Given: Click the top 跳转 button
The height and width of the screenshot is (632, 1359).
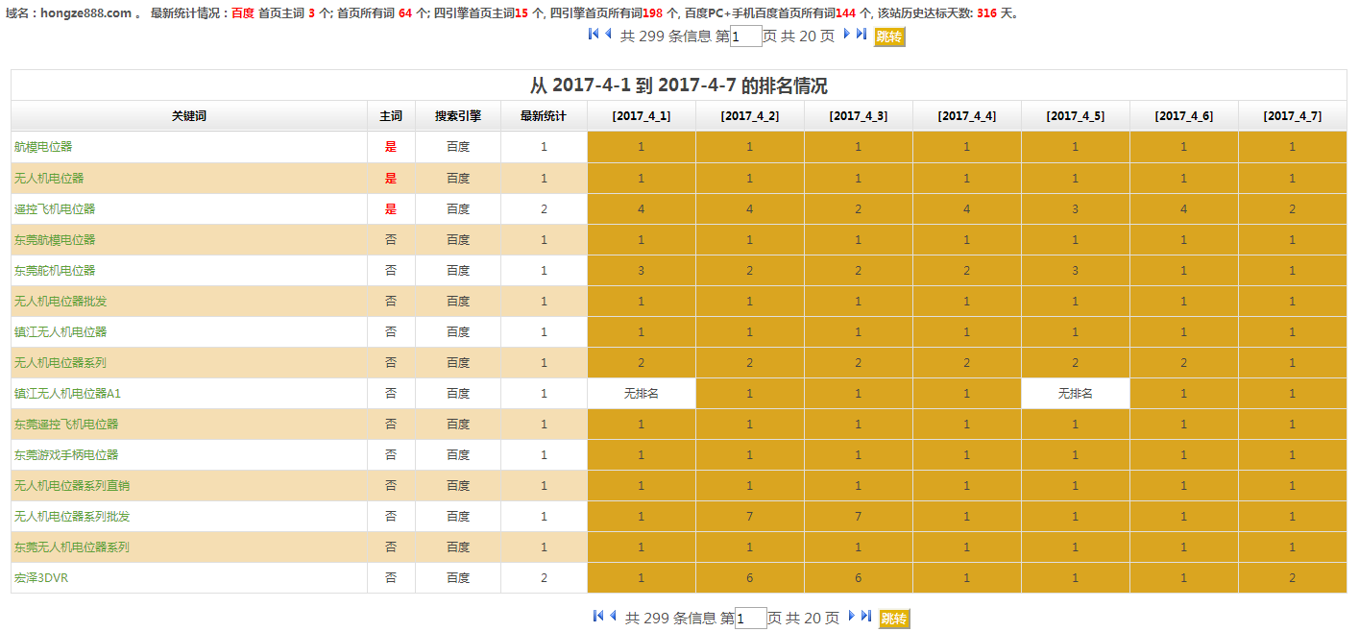Looking at the screenshot, I should [x=889, y=36].
